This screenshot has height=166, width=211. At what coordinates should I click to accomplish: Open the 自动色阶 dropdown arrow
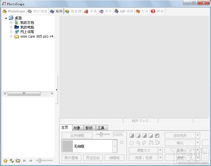(198, 135)
